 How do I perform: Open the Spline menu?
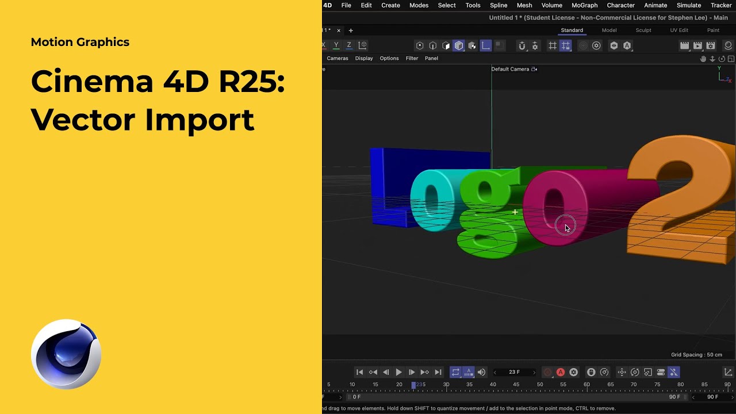[x=499, y=5]
